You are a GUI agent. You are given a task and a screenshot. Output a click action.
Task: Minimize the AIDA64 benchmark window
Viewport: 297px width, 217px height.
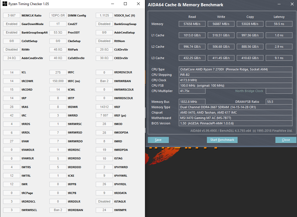279,4
